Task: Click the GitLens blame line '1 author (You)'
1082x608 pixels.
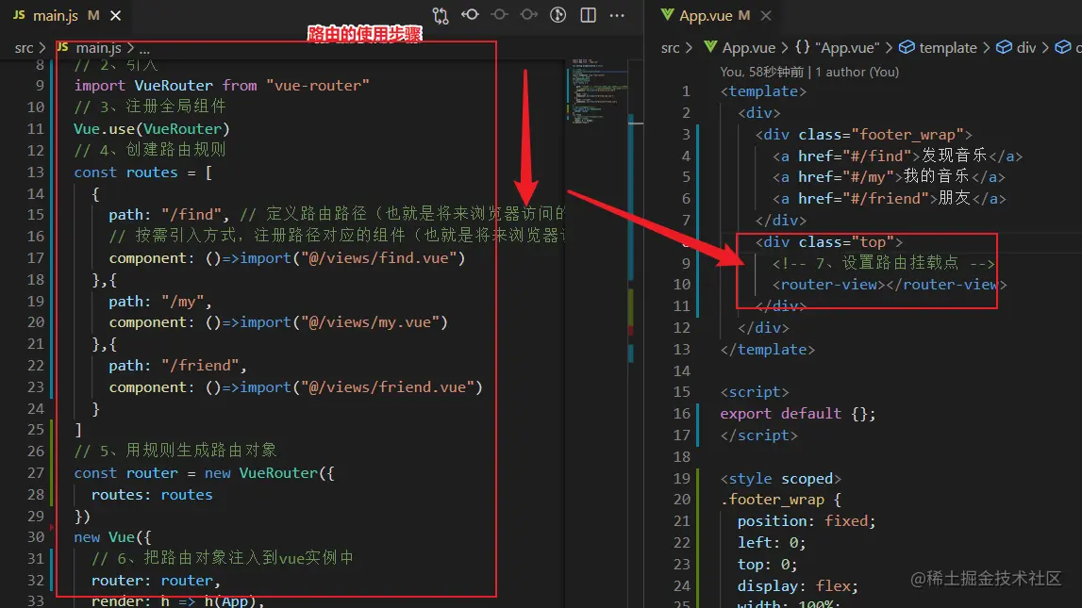Action: tap(857, 72)
